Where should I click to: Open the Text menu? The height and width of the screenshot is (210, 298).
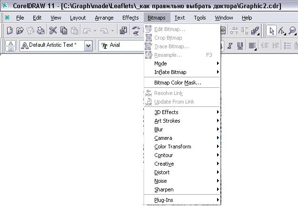pyautogui.click(x=179, y=18)
